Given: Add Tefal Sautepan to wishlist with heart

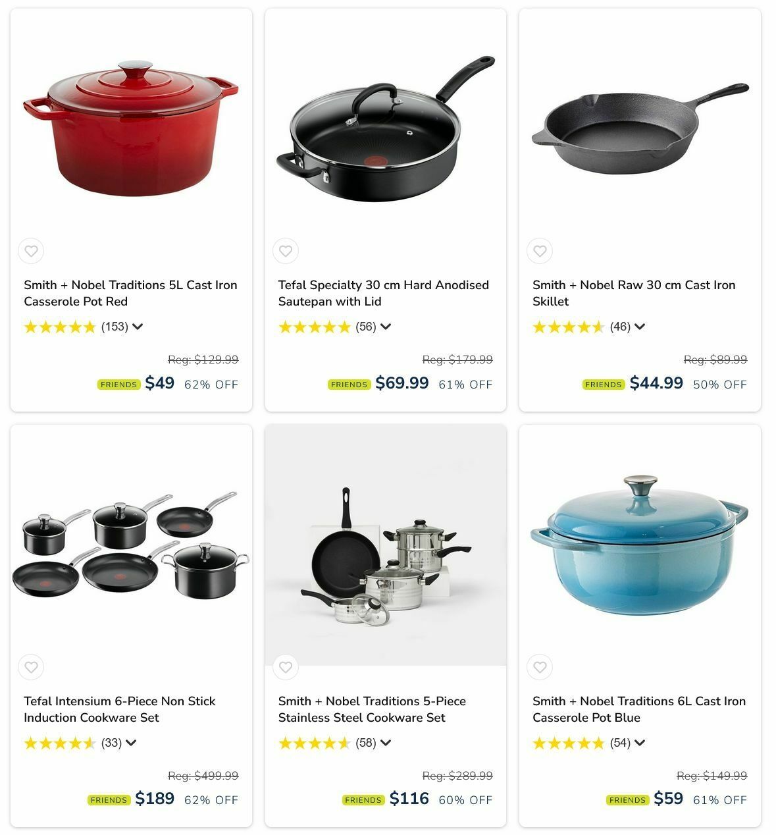Looking at the screenshot, I should pyautogui.click(x=286, y=251).
